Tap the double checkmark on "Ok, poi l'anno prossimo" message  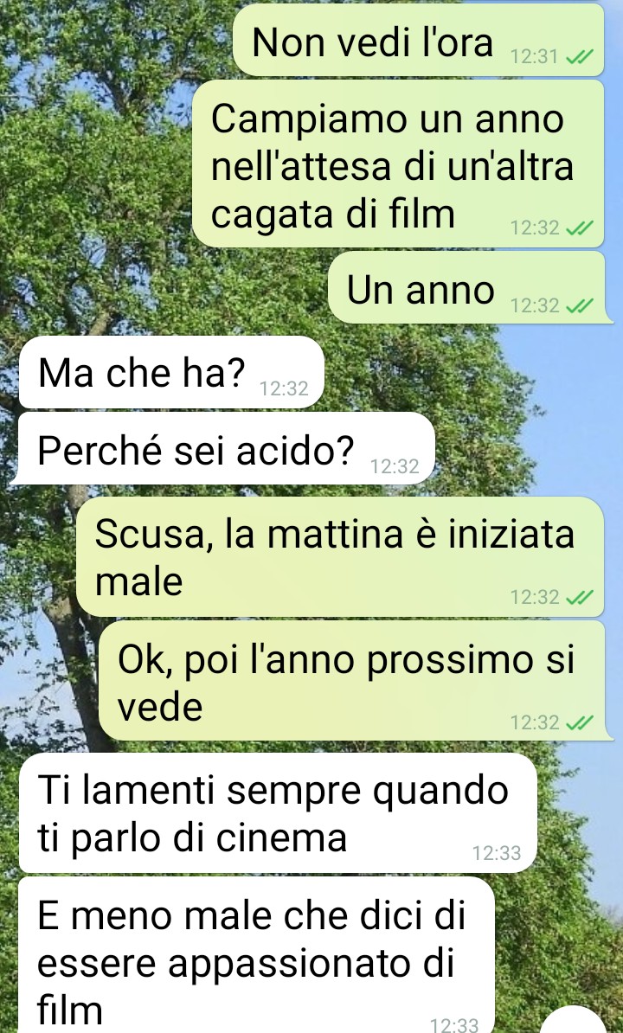click(581, 722)
